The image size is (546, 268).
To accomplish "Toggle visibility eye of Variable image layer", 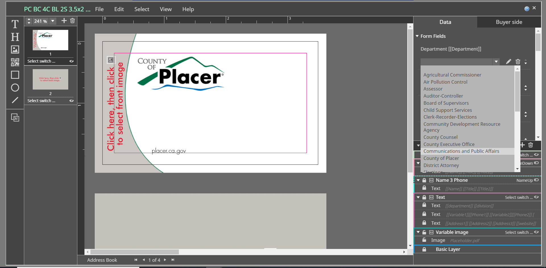I will (536, 232).
